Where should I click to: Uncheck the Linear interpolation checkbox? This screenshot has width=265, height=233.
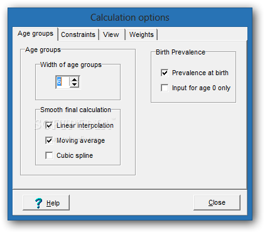pyautogui.click(x=49, y=125)
